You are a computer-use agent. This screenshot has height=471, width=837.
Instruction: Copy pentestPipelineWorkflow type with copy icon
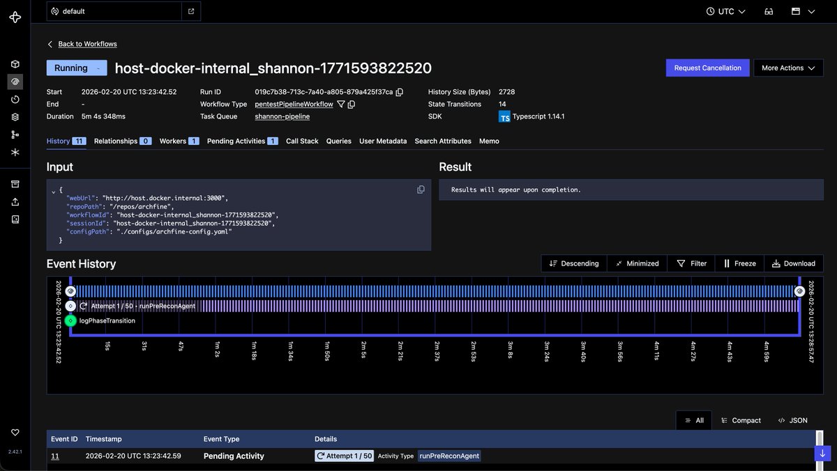[352, 105]
